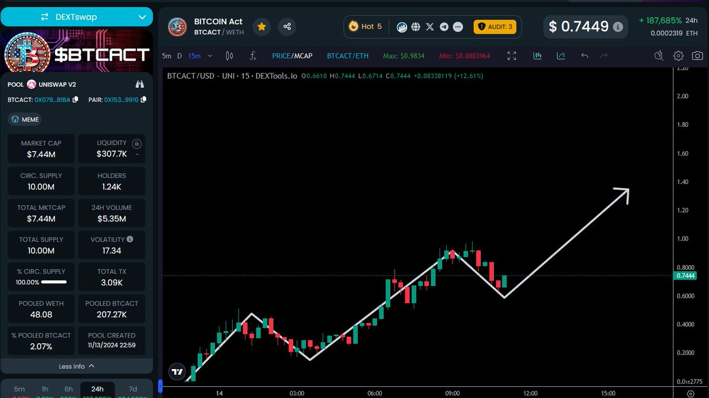Click the POOLED WETH 48.08 card
The height and width of the screenshot is (398, 709).
(41, 308)
